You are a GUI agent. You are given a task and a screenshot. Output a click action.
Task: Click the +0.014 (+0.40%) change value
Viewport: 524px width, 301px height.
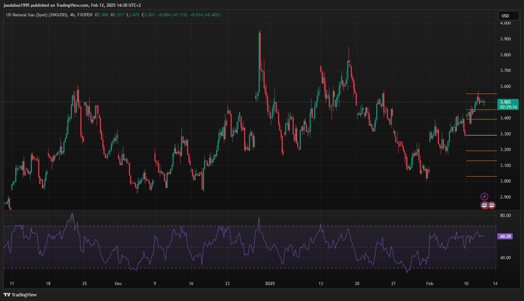pos(205,15)
